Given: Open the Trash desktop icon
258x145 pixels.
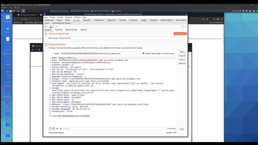Looking at the screenshot, I should [8, 40].
